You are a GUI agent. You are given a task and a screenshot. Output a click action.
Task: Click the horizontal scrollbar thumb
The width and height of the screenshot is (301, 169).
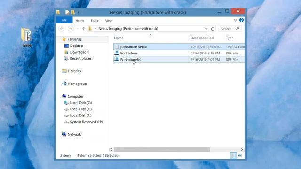tap(162, 149)
